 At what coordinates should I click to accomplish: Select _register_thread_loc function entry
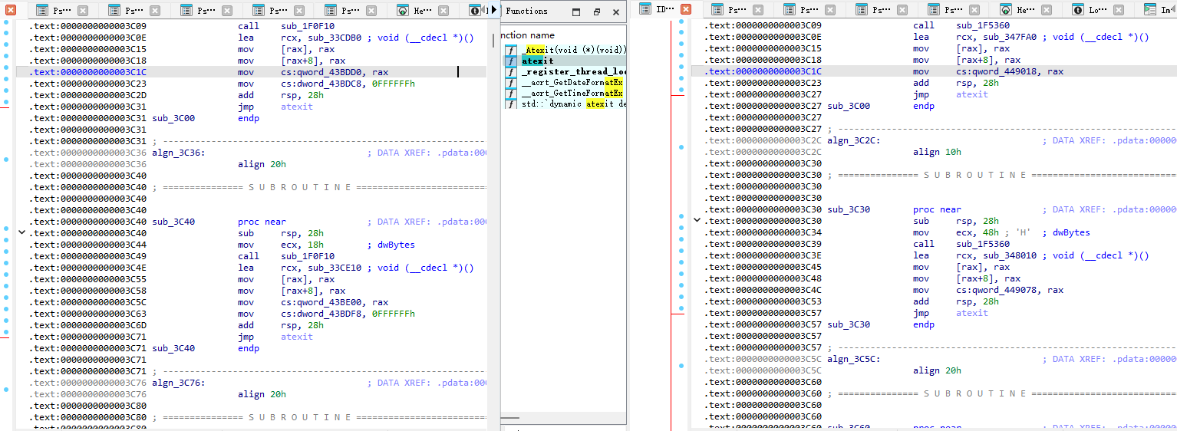tap(573, 71)
